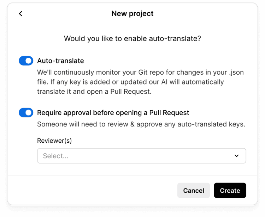Click the Require approval before opening label
This screenshot has width=265, height=217.
tap(113, 113)
